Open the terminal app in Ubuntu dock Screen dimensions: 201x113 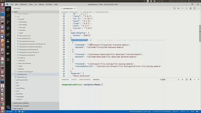(2, 23)
